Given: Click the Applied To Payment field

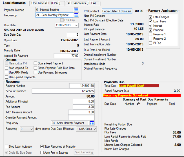Looking at the screenshot, I should coord(67,56).
